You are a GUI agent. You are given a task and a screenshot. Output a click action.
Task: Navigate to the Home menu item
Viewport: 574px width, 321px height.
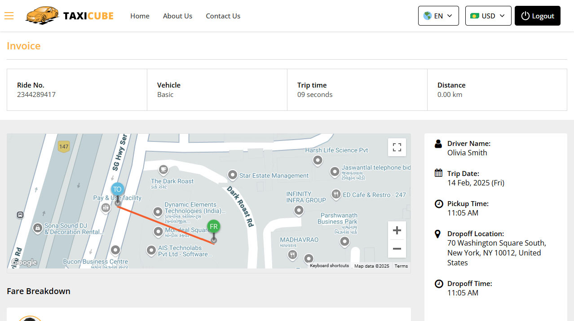140,16
